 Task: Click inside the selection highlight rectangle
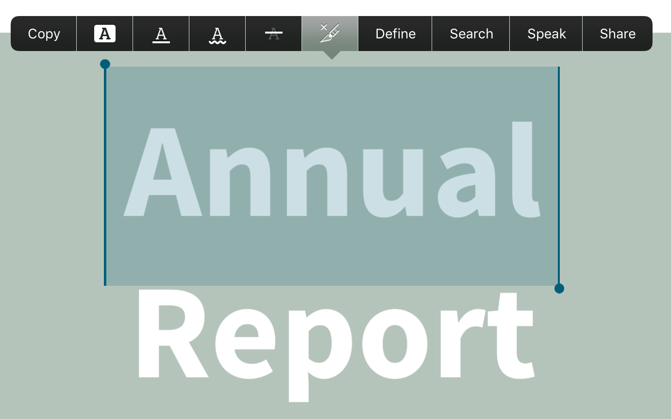tap(332, 243)
